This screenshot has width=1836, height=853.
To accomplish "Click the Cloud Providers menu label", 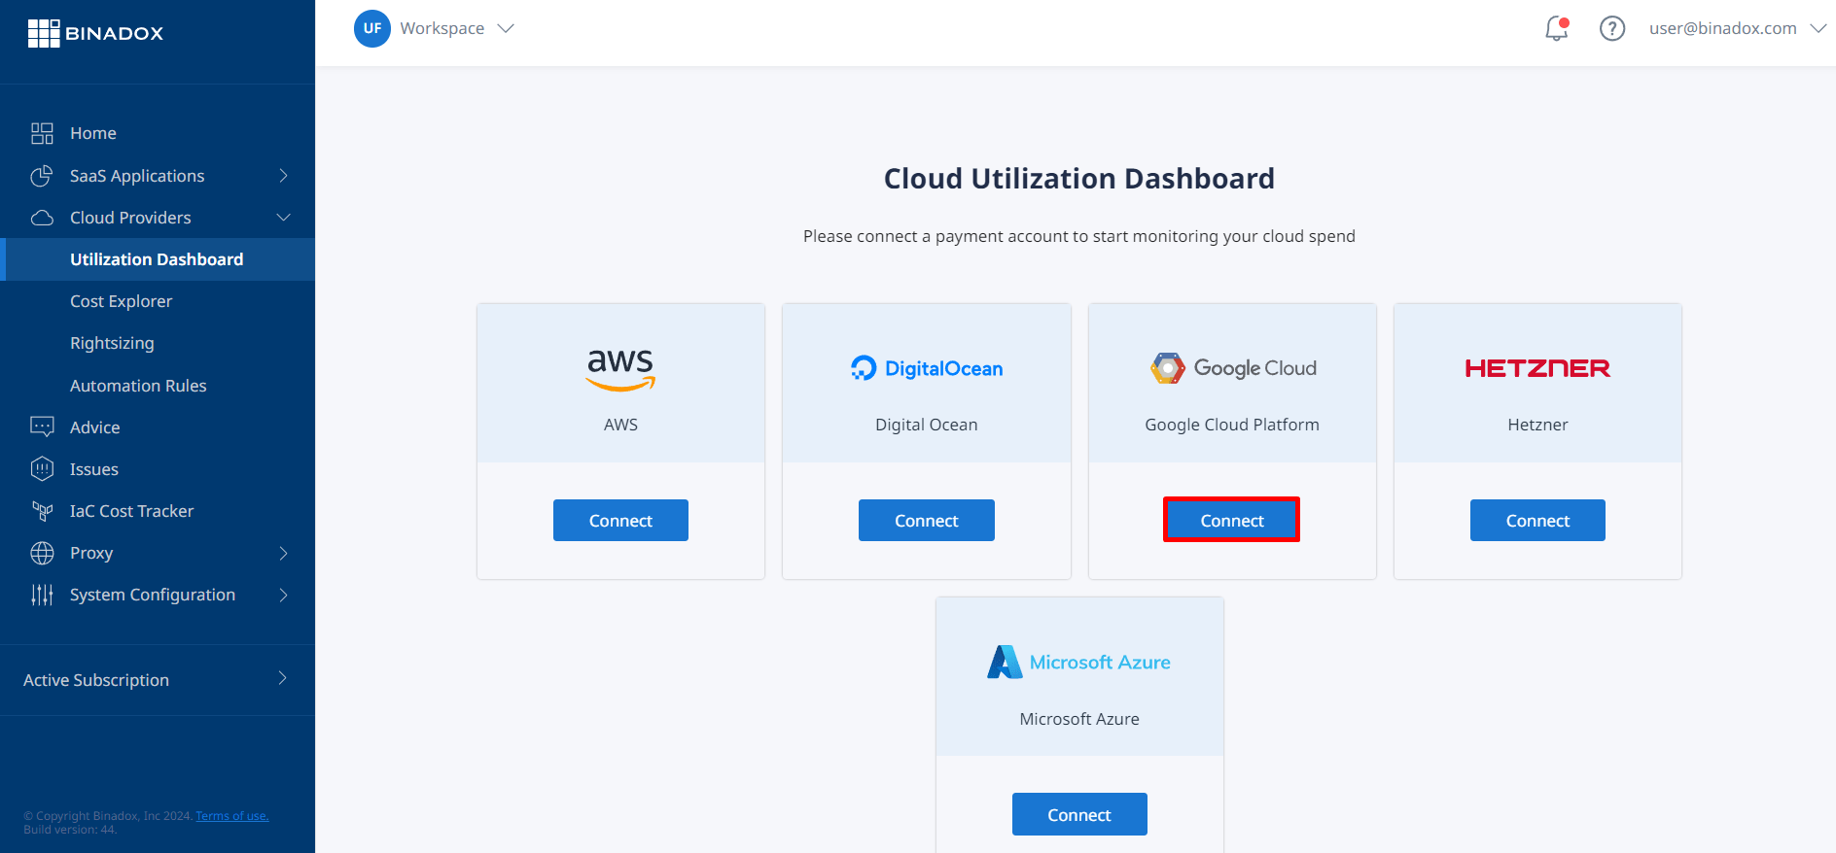I will coord(130,218).
